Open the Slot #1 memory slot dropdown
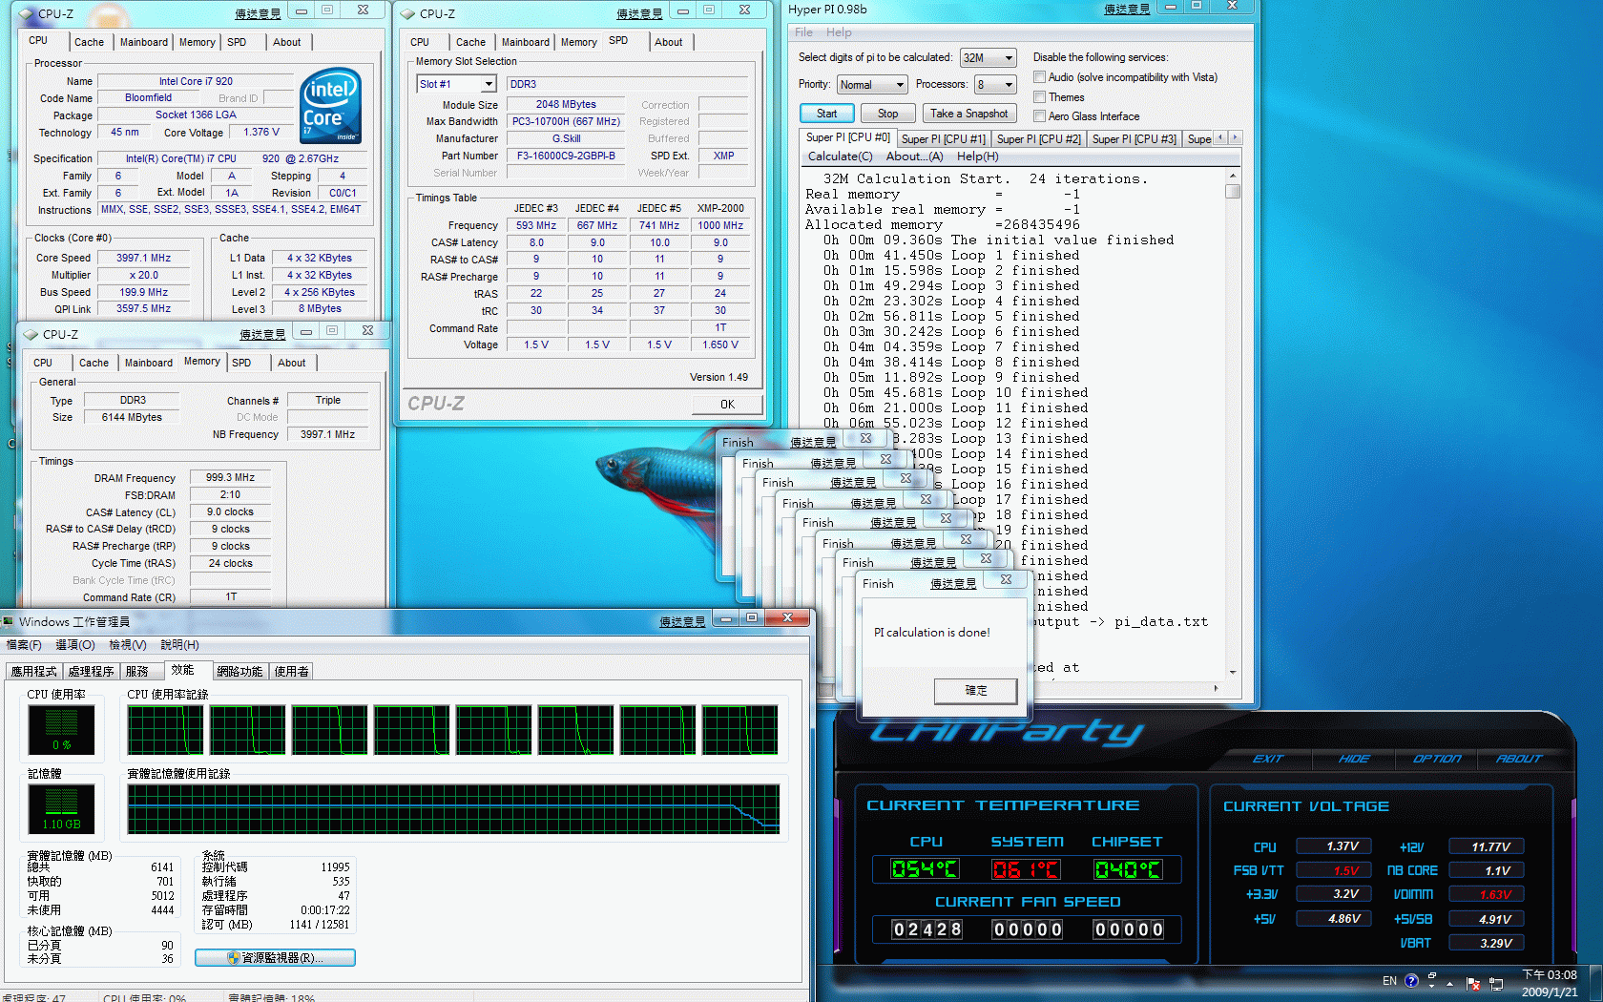Screen dimensions: 1603x1002 tap(457, 84)
